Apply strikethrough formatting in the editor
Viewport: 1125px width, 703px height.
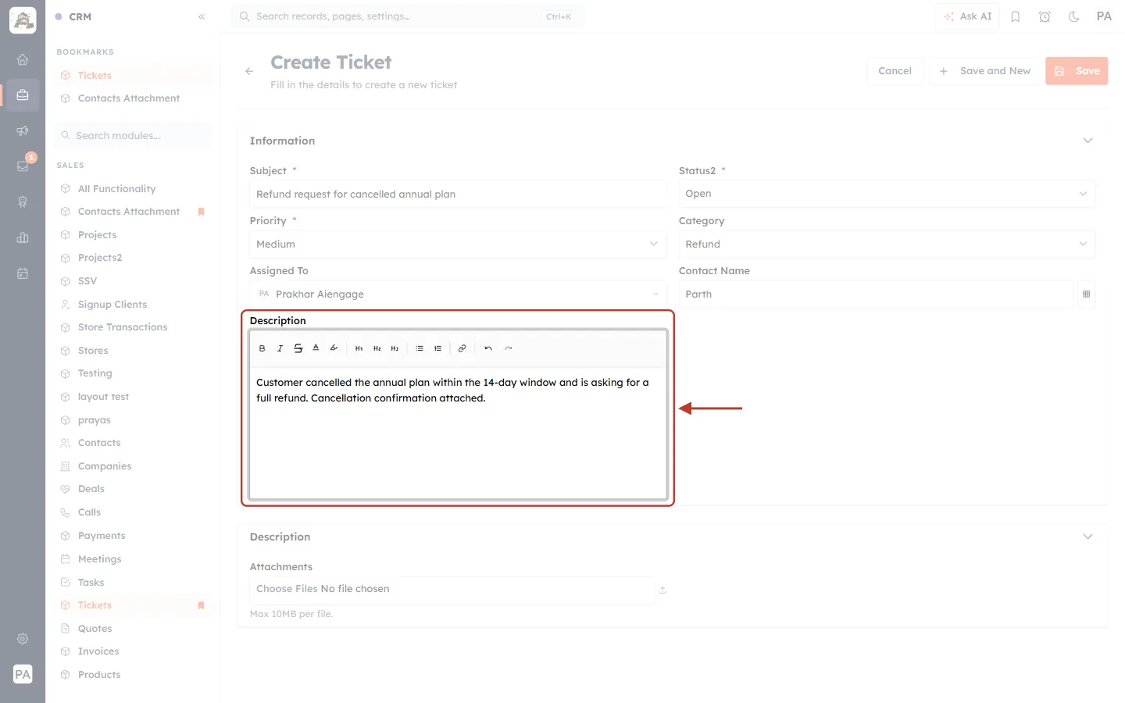tap(298, 348)
